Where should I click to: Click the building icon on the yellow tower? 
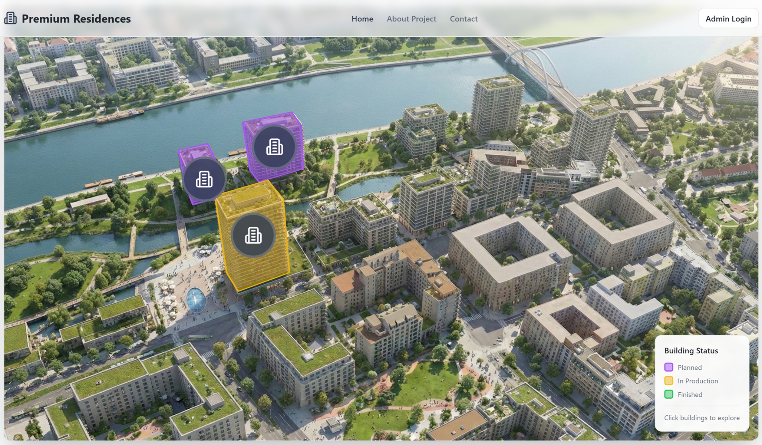252,235
